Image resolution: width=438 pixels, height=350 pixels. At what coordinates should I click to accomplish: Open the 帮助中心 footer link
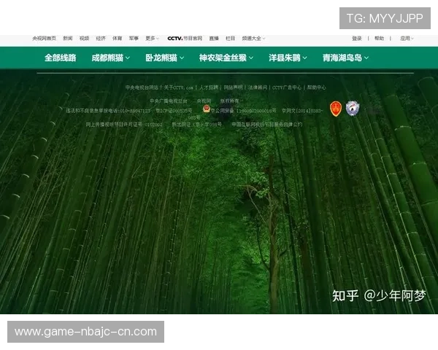coord(317,87)
